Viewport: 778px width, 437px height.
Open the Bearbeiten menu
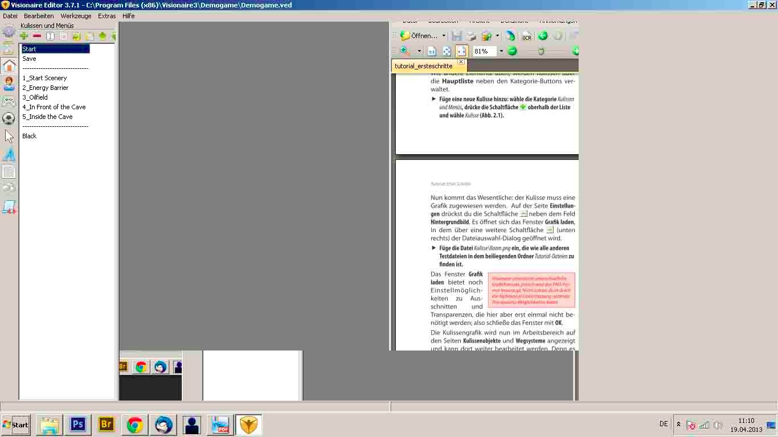pyautogui.click(x=39, y=16)
